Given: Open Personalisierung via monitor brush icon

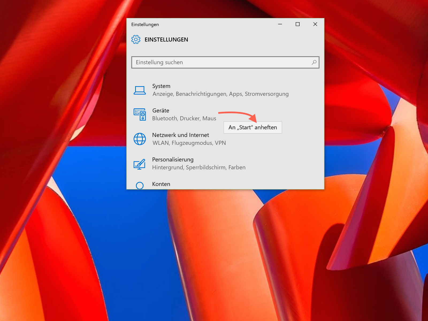Looking at the screenshot, I should pyautogui.click(x=140, y=164).
